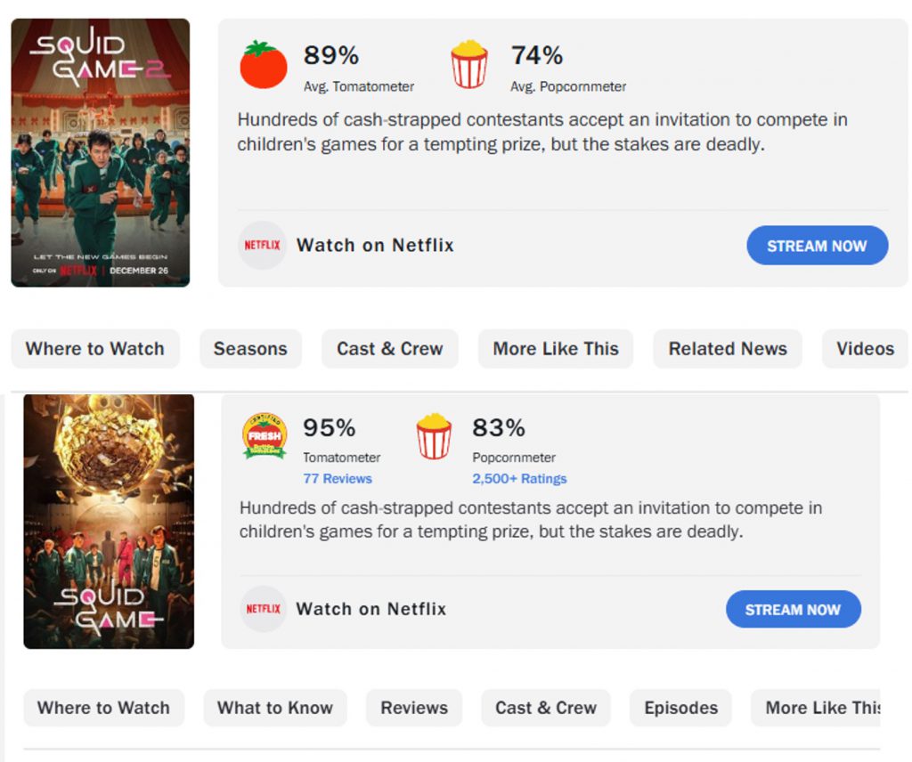Click the Squid Game 2 poster thumbnail

(x=101, y=152)
